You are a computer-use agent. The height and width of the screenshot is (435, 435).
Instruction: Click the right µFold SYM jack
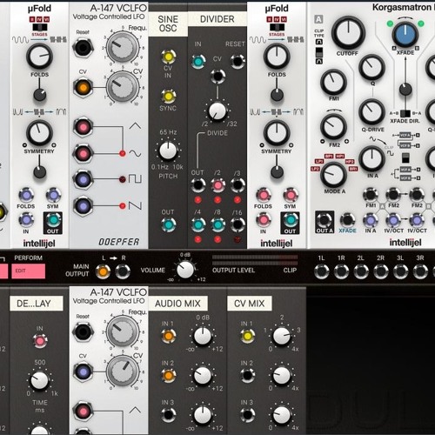click(291, 195)
